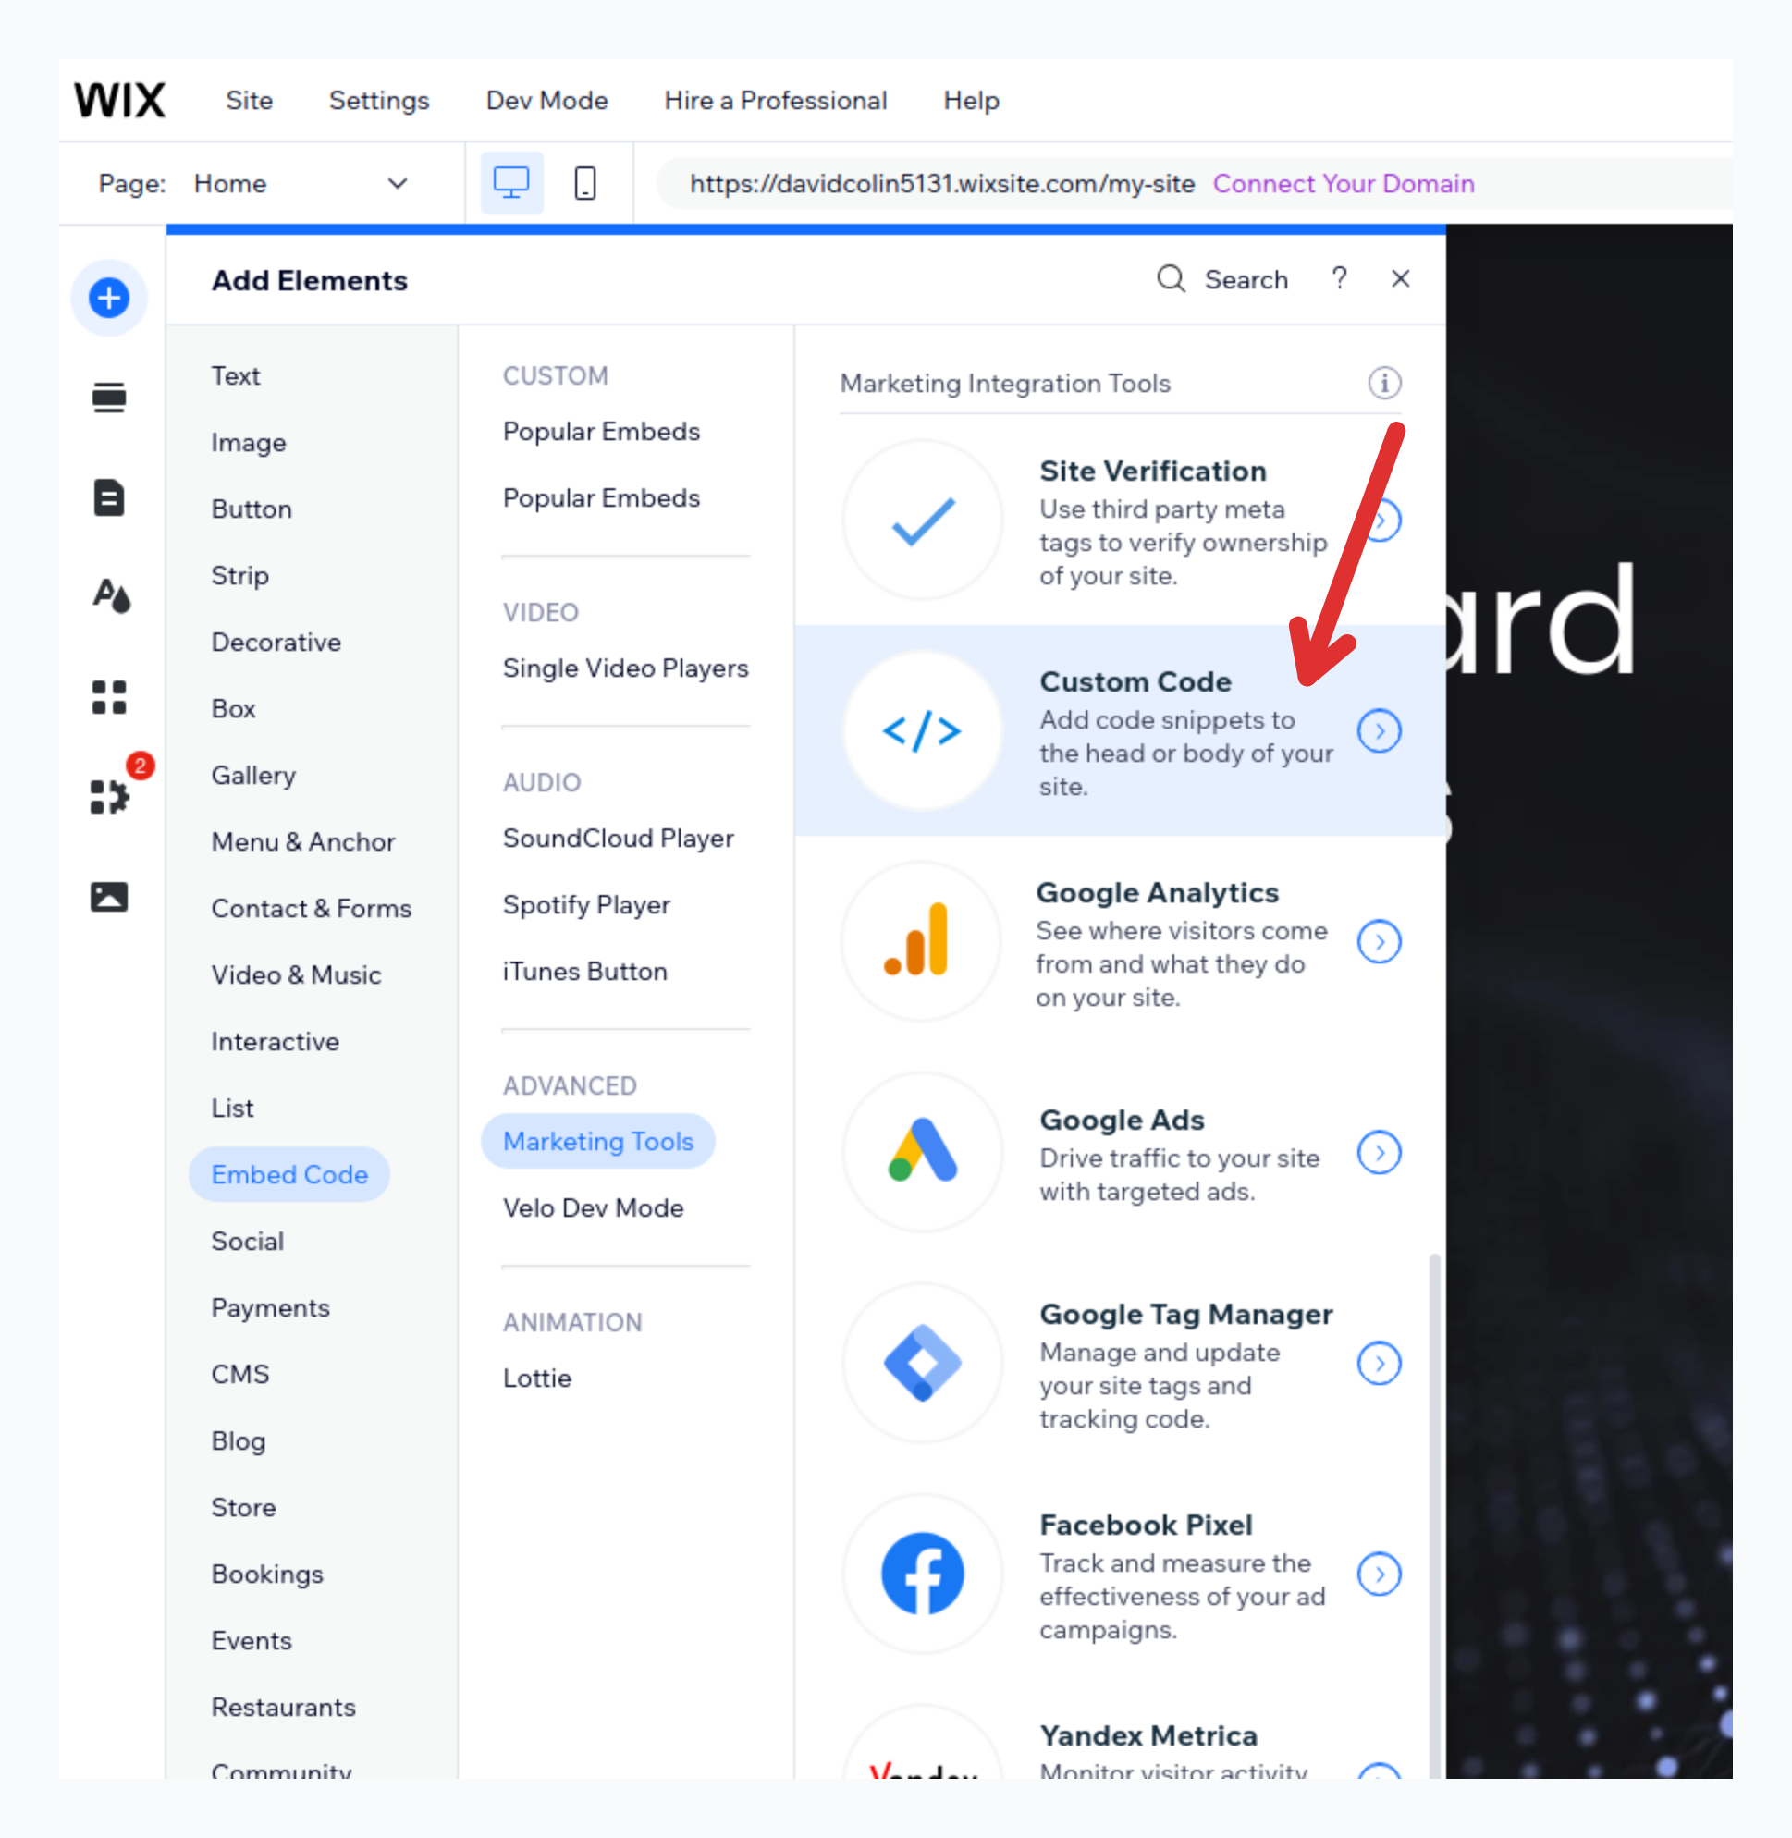The height and width of the screenshot is (1838, 1792).
Task: Select the Marketing Tools category
Action: pyautogui.click(x=599, y=1141)
